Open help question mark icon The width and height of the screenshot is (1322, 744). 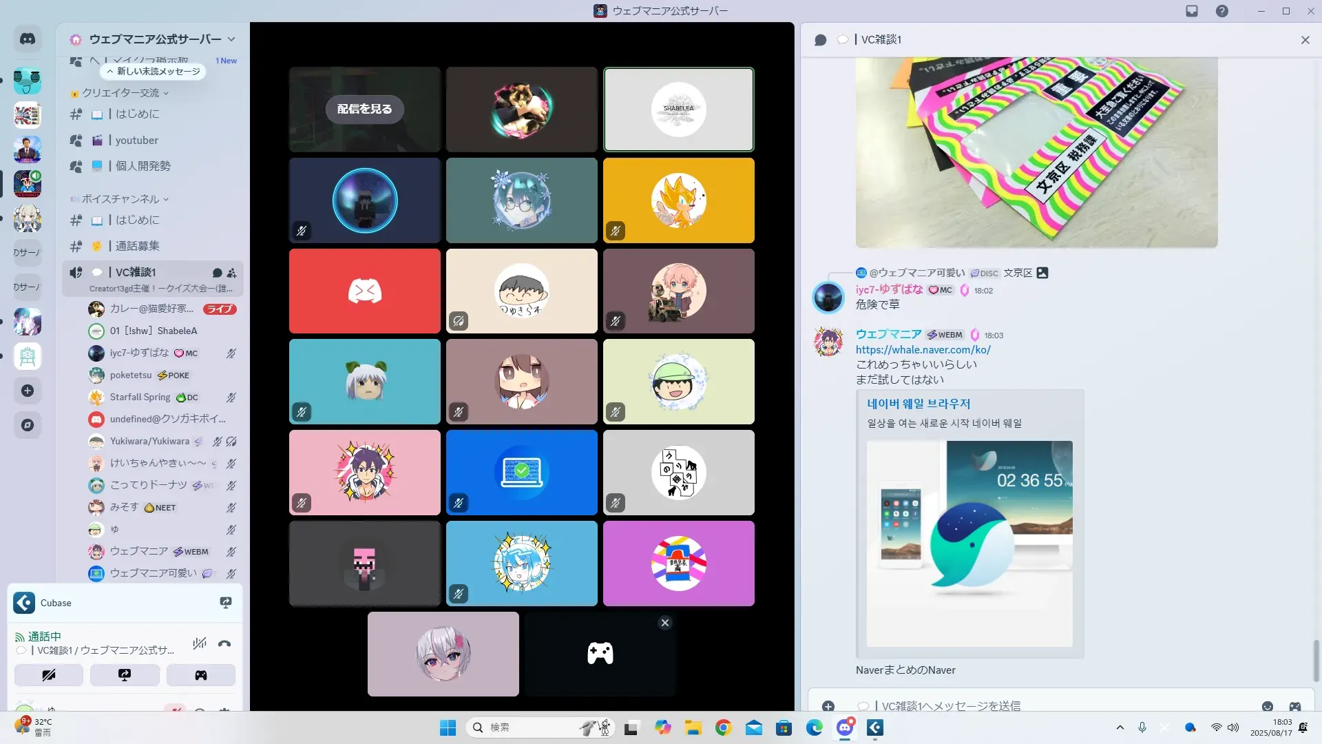1221,11
